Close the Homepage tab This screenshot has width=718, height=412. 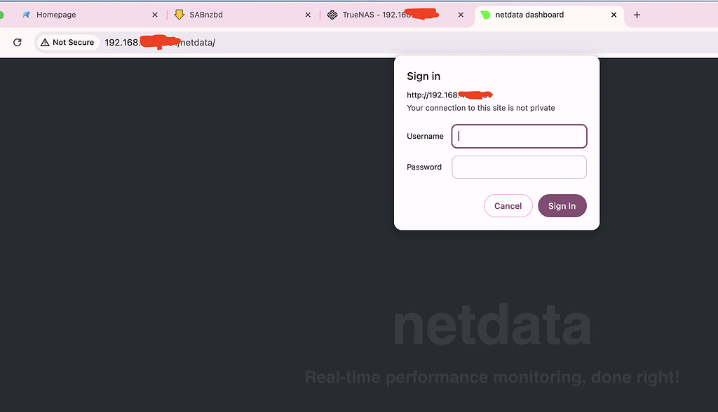155,15
